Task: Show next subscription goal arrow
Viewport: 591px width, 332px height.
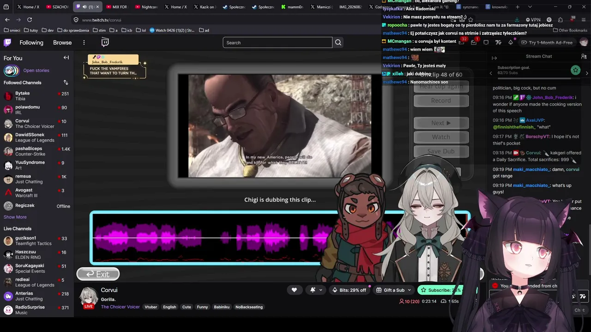Action: pyautogui.click(x=586, y=73)
